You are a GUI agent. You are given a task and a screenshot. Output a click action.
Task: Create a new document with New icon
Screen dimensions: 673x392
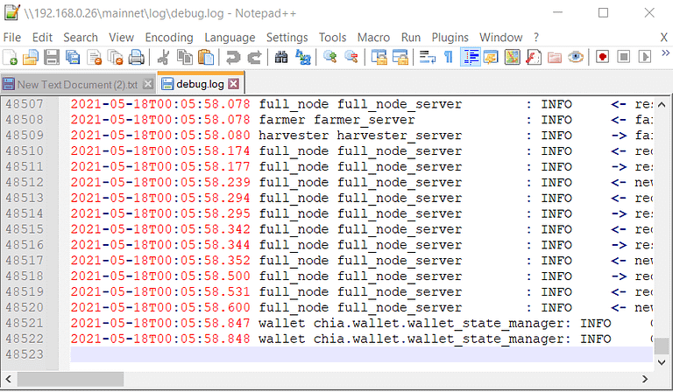point(10,57)
